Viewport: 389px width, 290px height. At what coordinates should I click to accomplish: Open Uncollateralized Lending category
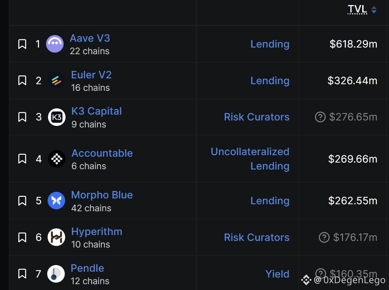click(x=250, y=159)
